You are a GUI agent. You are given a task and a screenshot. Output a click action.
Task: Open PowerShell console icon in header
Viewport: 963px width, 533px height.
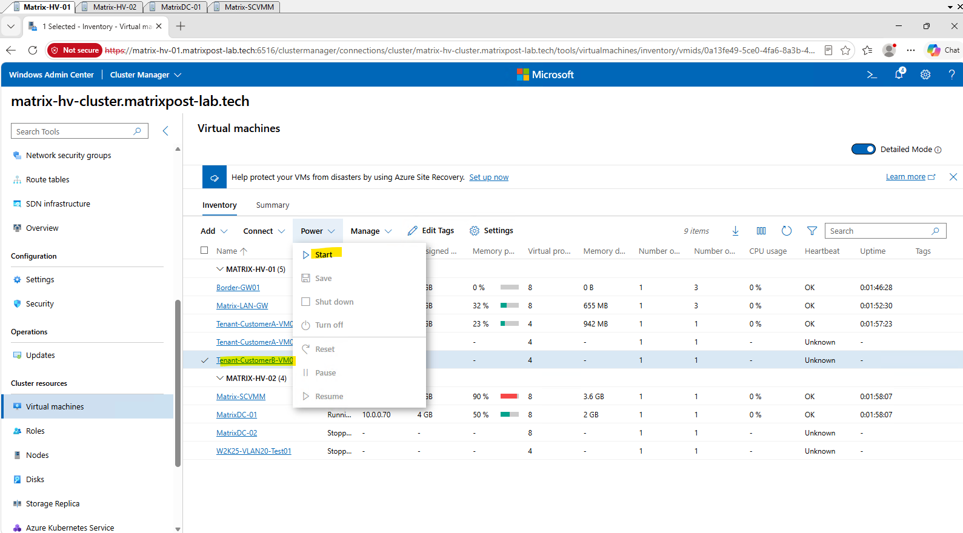pyautogui.click(x=871, y=75)
